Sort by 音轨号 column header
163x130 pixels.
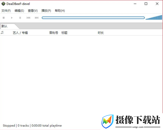point(54,33)
